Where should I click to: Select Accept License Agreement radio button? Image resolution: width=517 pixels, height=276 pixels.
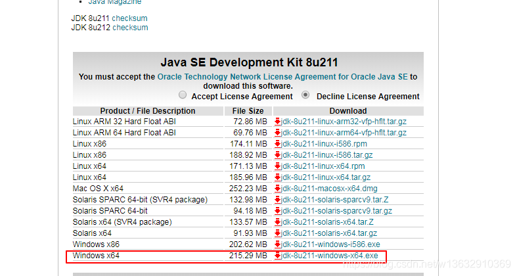point(183,95)
